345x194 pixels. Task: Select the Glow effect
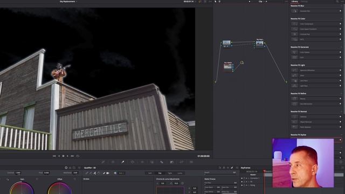coord(316,75)
